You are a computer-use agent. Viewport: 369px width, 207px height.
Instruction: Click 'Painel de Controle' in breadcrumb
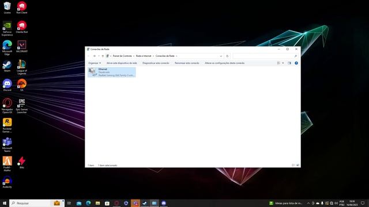(122, 56)
